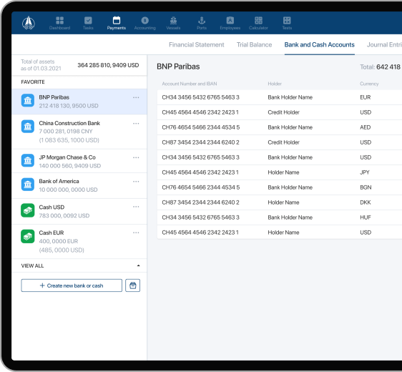Click the Bank of America icon
Screen dimensions: 402x372
coord(28,185)
